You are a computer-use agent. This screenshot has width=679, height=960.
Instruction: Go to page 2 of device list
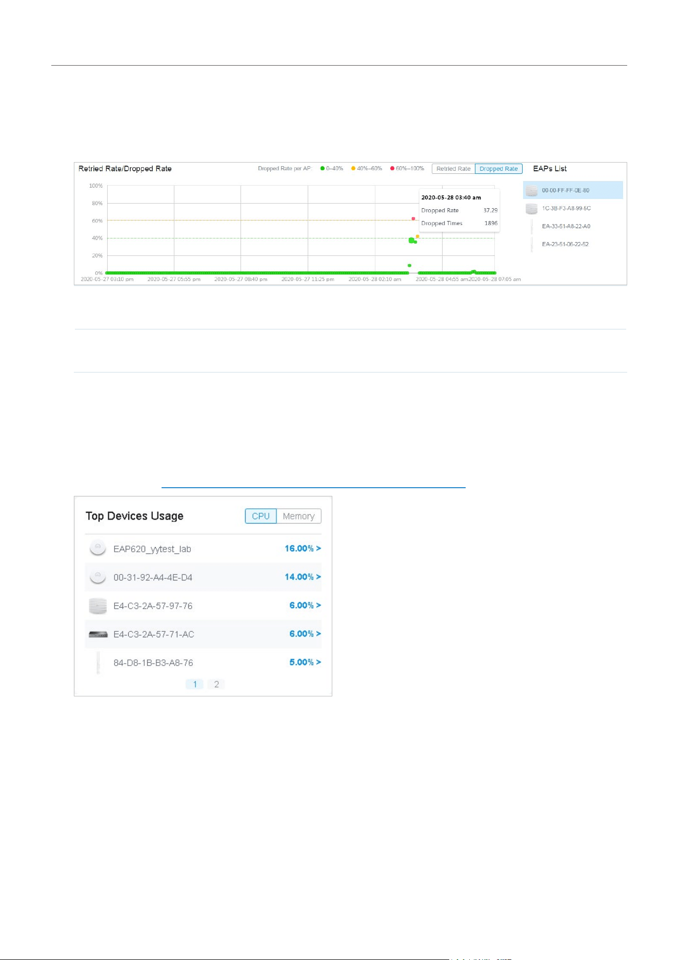[x=216, y=684]
